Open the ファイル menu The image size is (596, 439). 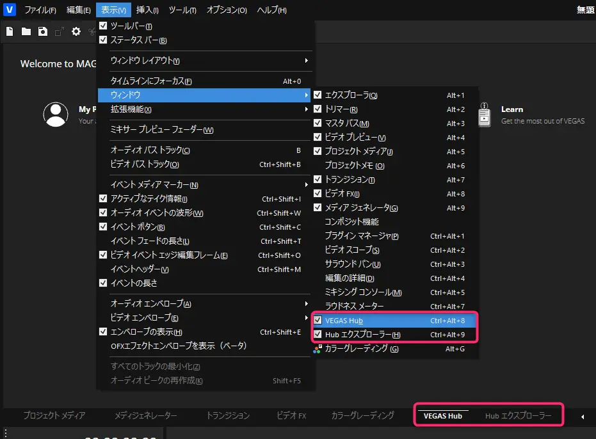click(x=40, y=10)
